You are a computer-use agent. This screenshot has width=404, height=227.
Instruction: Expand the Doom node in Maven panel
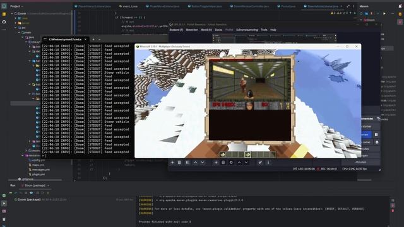(x=361, y=20)
